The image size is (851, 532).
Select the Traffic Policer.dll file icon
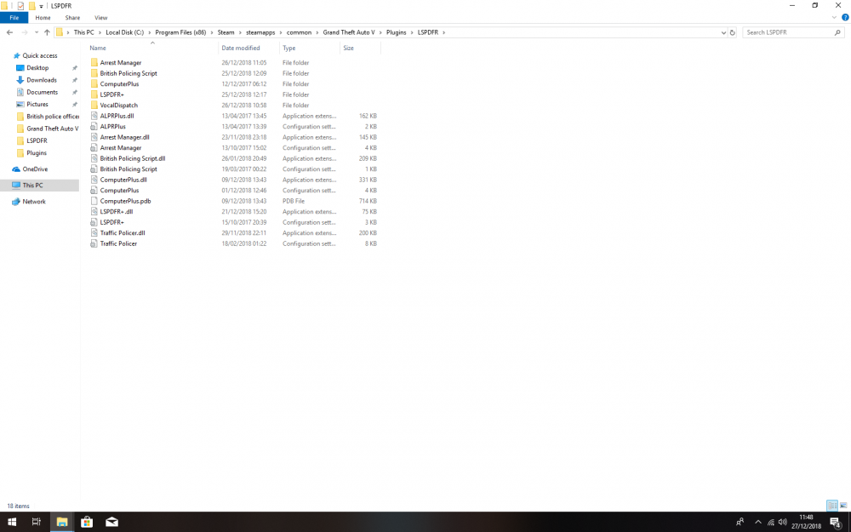pos(94,233)
